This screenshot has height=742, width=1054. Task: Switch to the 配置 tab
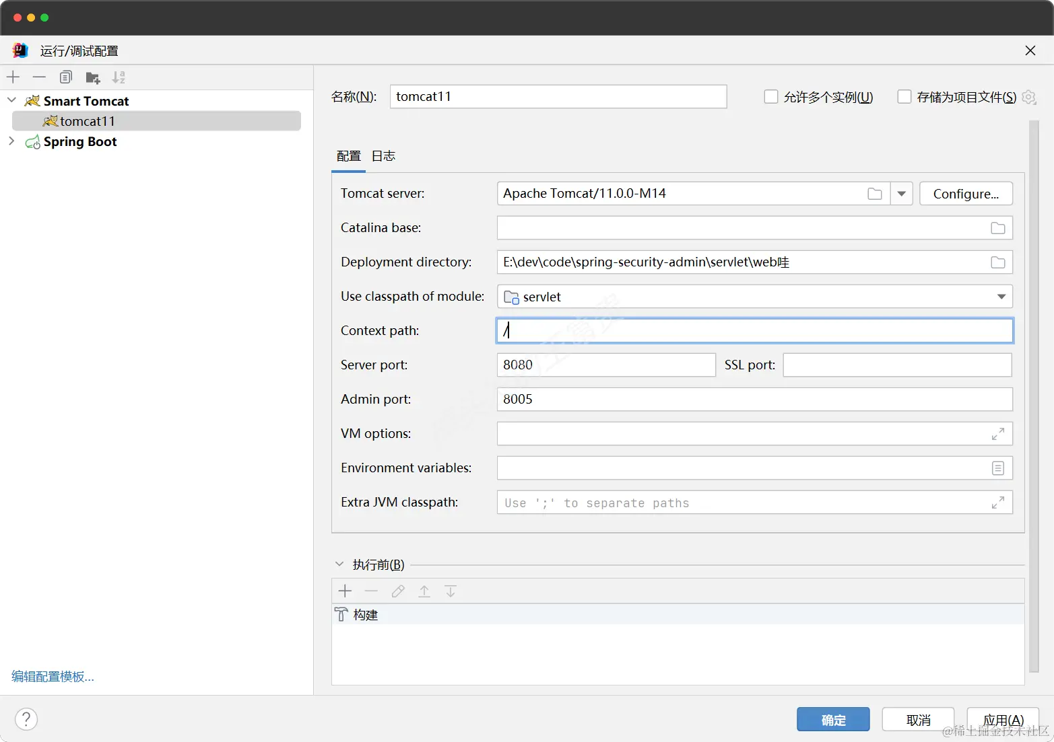349,156
